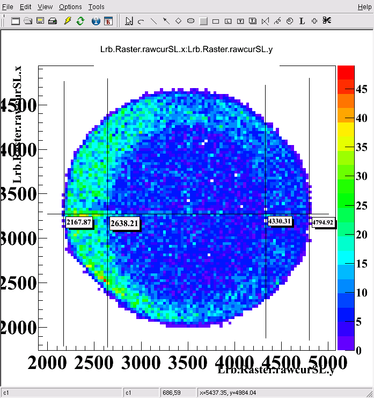Select the PolyLine tool
This screenshot has height=398, width=374.
(x=265, y=21)
